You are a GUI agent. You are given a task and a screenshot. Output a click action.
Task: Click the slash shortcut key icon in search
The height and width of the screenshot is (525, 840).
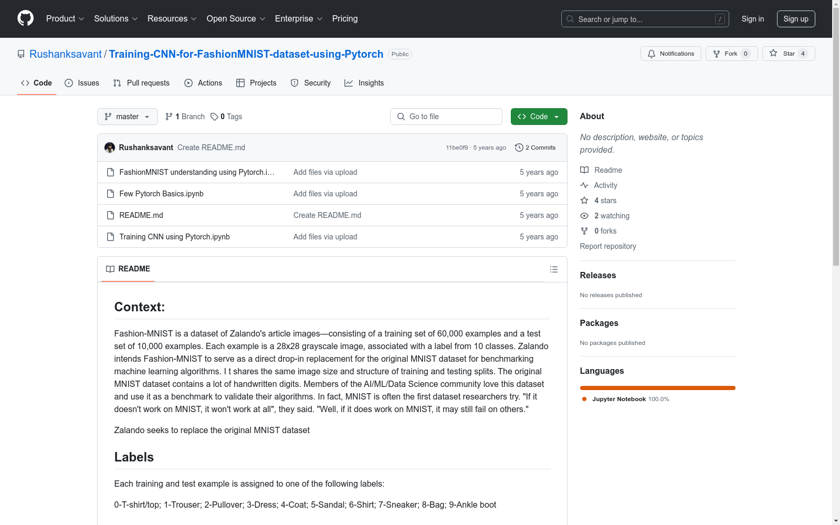pyautogui.click(x=720, y=19)
